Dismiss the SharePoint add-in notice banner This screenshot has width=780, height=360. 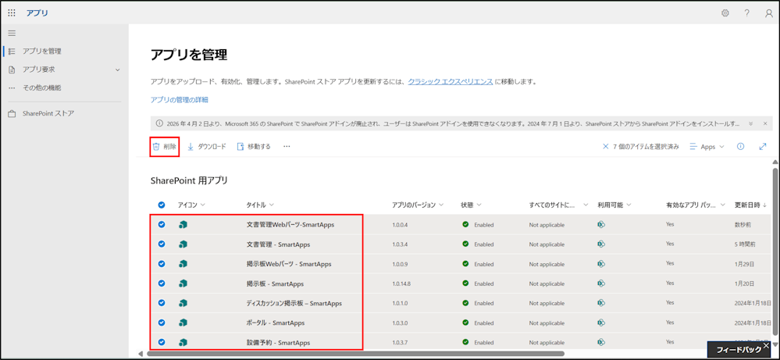tap(765, 123)
